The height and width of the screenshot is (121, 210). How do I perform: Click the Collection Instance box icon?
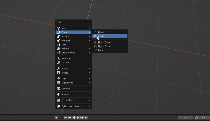click(x=58, y=106)
